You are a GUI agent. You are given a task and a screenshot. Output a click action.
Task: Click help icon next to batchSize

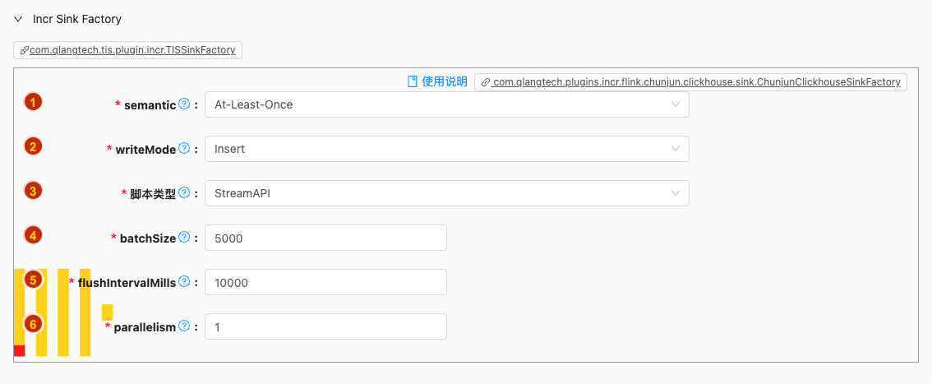tap(184, 238)
